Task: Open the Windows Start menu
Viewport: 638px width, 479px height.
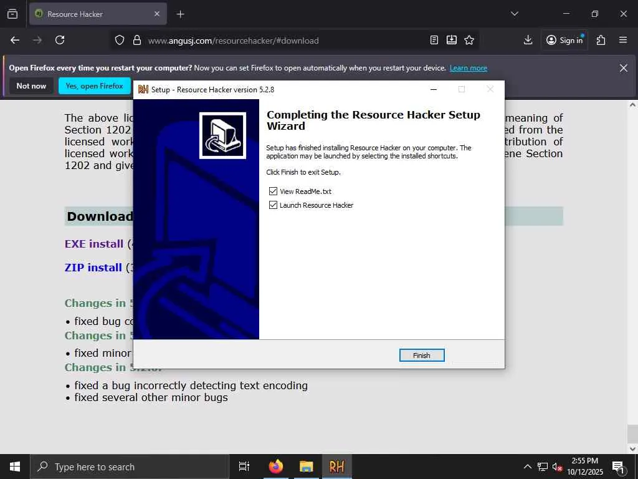Action: point(15,467)
